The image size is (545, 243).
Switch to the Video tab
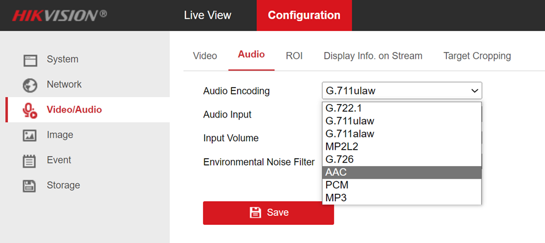pos(205,56)
